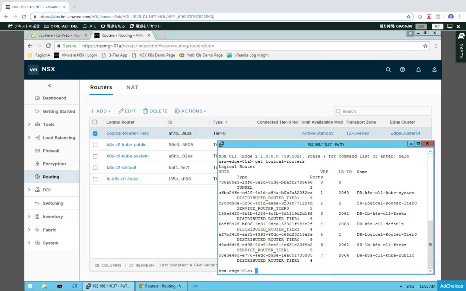466x291 pixels.
Task: Collapse the NSX sidebar with double-chevron icon
Action: coord(50,86)
